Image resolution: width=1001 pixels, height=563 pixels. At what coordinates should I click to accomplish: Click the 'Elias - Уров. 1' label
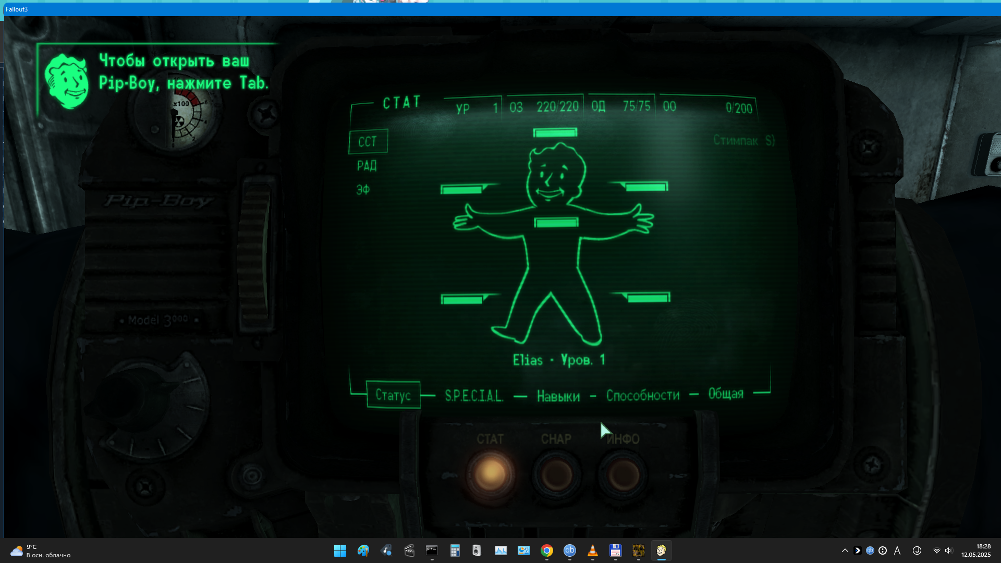pos(558,360)
